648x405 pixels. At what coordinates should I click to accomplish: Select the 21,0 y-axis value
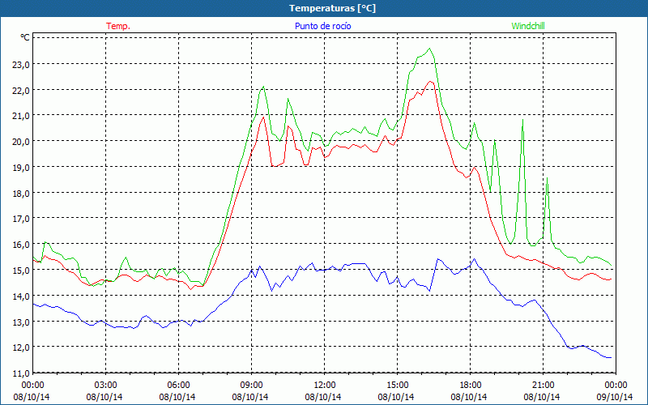[21, 116]
